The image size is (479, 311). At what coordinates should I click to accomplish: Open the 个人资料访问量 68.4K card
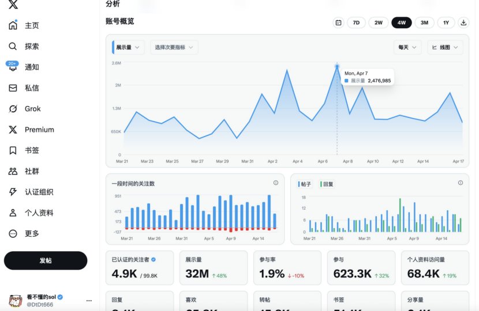[x=435, y=268]
